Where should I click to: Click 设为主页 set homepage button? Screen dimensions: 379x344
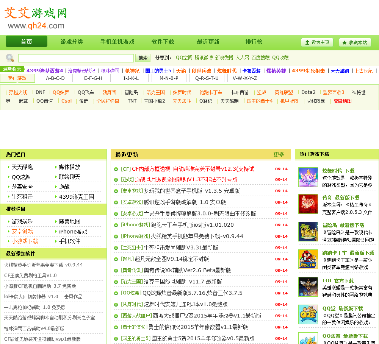point(317,42)
